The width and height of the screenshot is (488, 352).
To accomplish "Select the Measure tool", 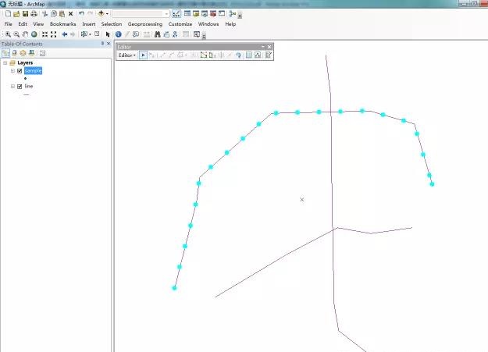I will [146, 34].
